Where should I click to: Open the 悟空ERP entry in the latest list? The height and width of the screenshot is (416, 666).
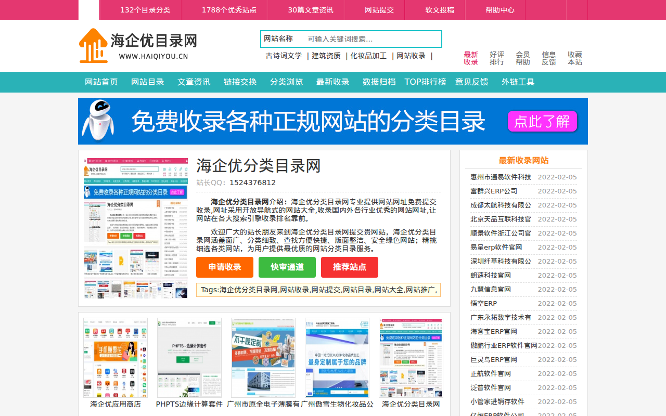coord(483,304)
